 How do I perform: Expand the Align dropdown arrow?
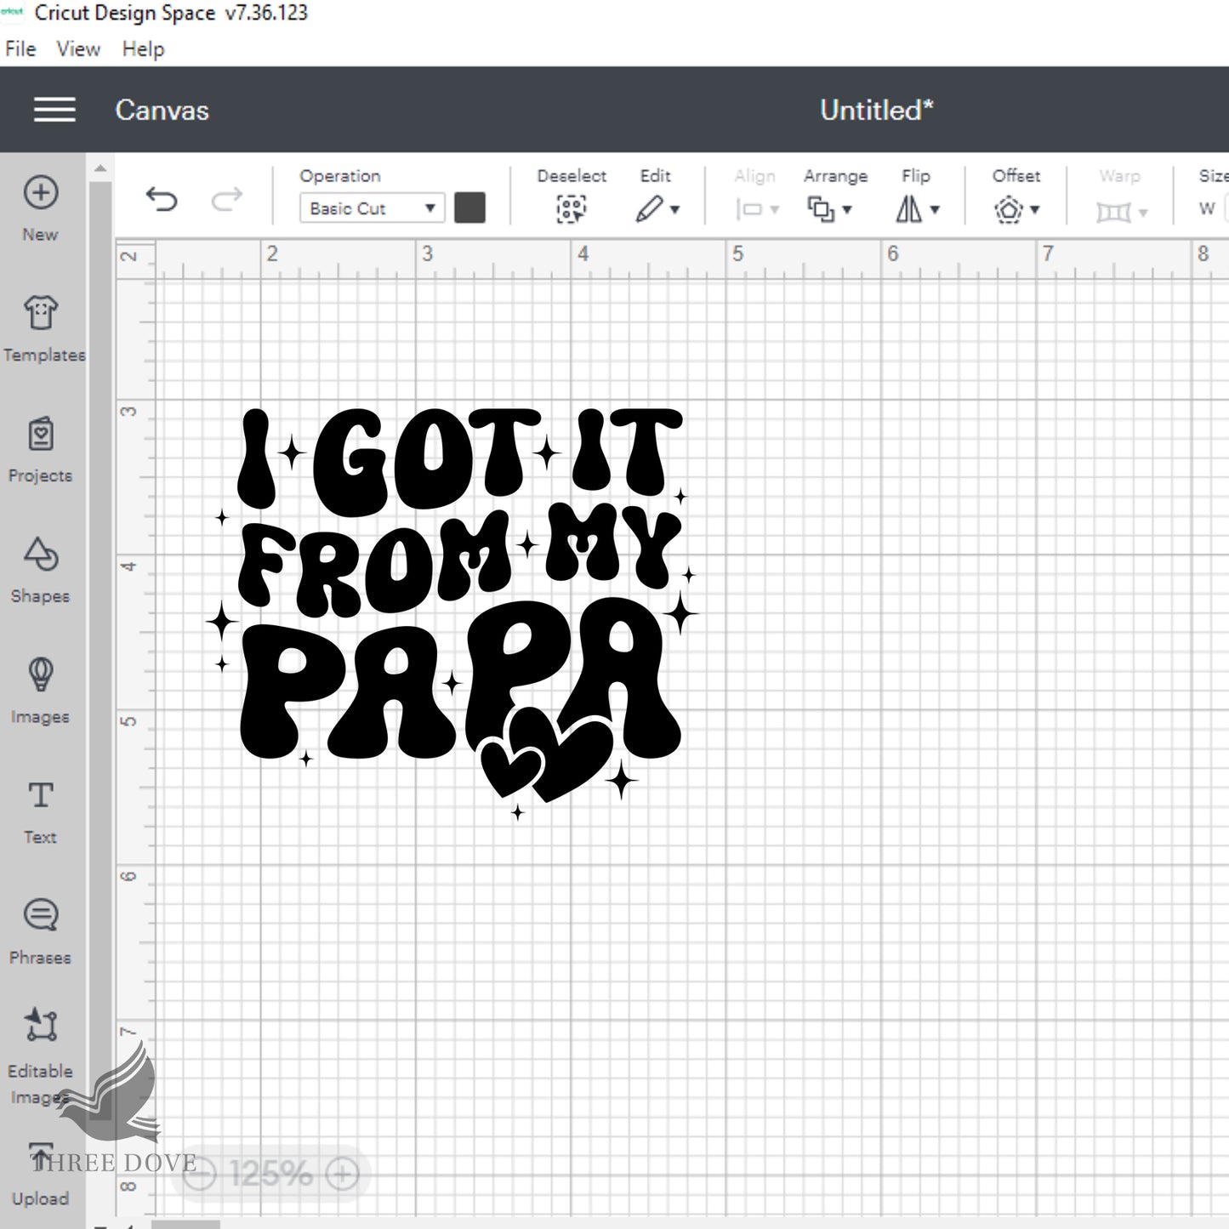pos(775,210)
